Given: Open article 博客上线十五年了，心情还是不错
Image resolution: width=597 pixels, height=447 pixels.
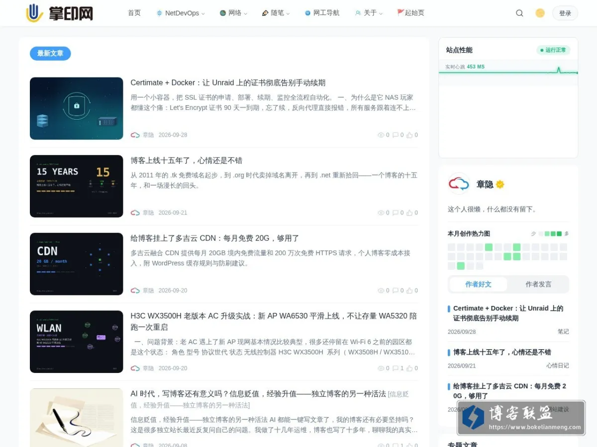Looking at the screenshot, I should click(187, 160).
